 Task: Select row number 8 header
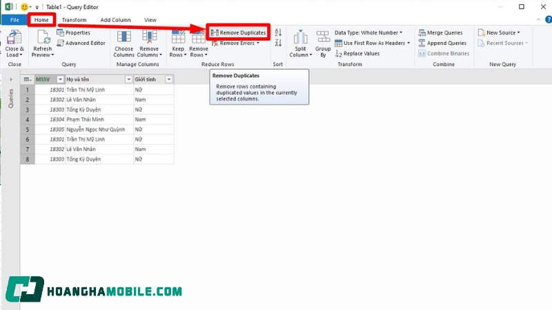pyautogui.click(x=28, y=159)
